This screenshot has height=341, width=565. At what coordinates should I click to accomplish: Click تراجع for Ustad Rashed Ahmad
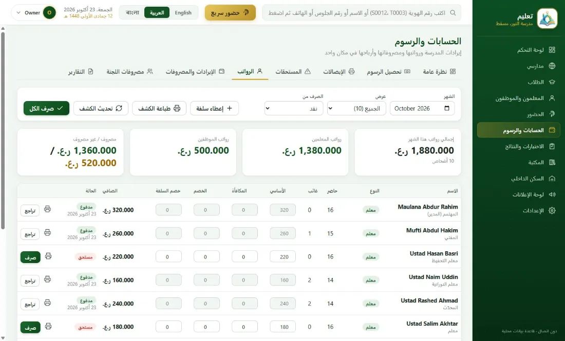coord(30,304)
